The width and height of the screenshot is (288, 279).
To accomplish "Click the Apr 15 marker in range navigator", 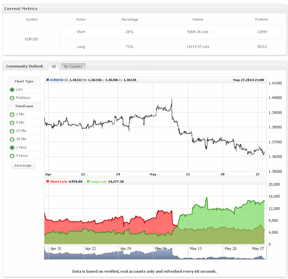I will pyautogui.click(x=56, y=249).
